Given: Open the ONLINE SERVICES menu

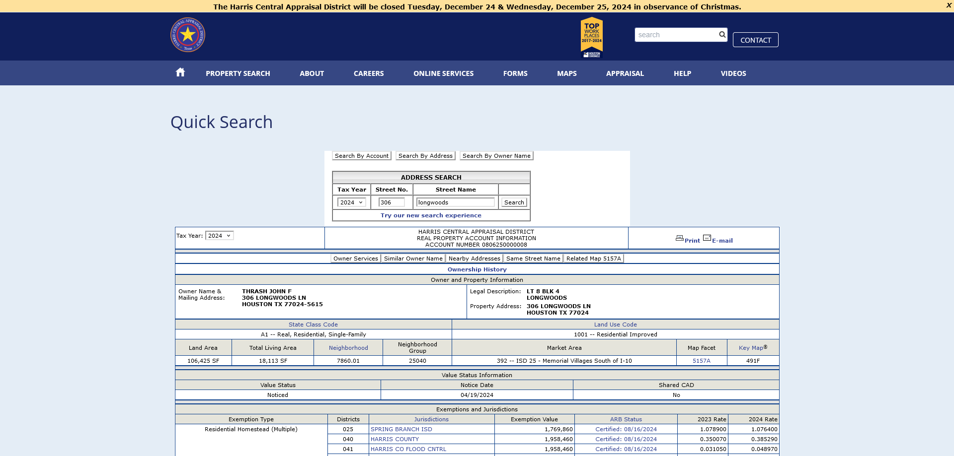Looking at the screenshot, I should click(x=443, y=73).
